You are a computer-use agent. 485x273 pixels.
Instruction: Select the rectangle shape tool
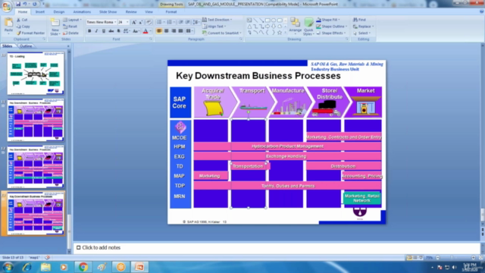pos(268,20)
